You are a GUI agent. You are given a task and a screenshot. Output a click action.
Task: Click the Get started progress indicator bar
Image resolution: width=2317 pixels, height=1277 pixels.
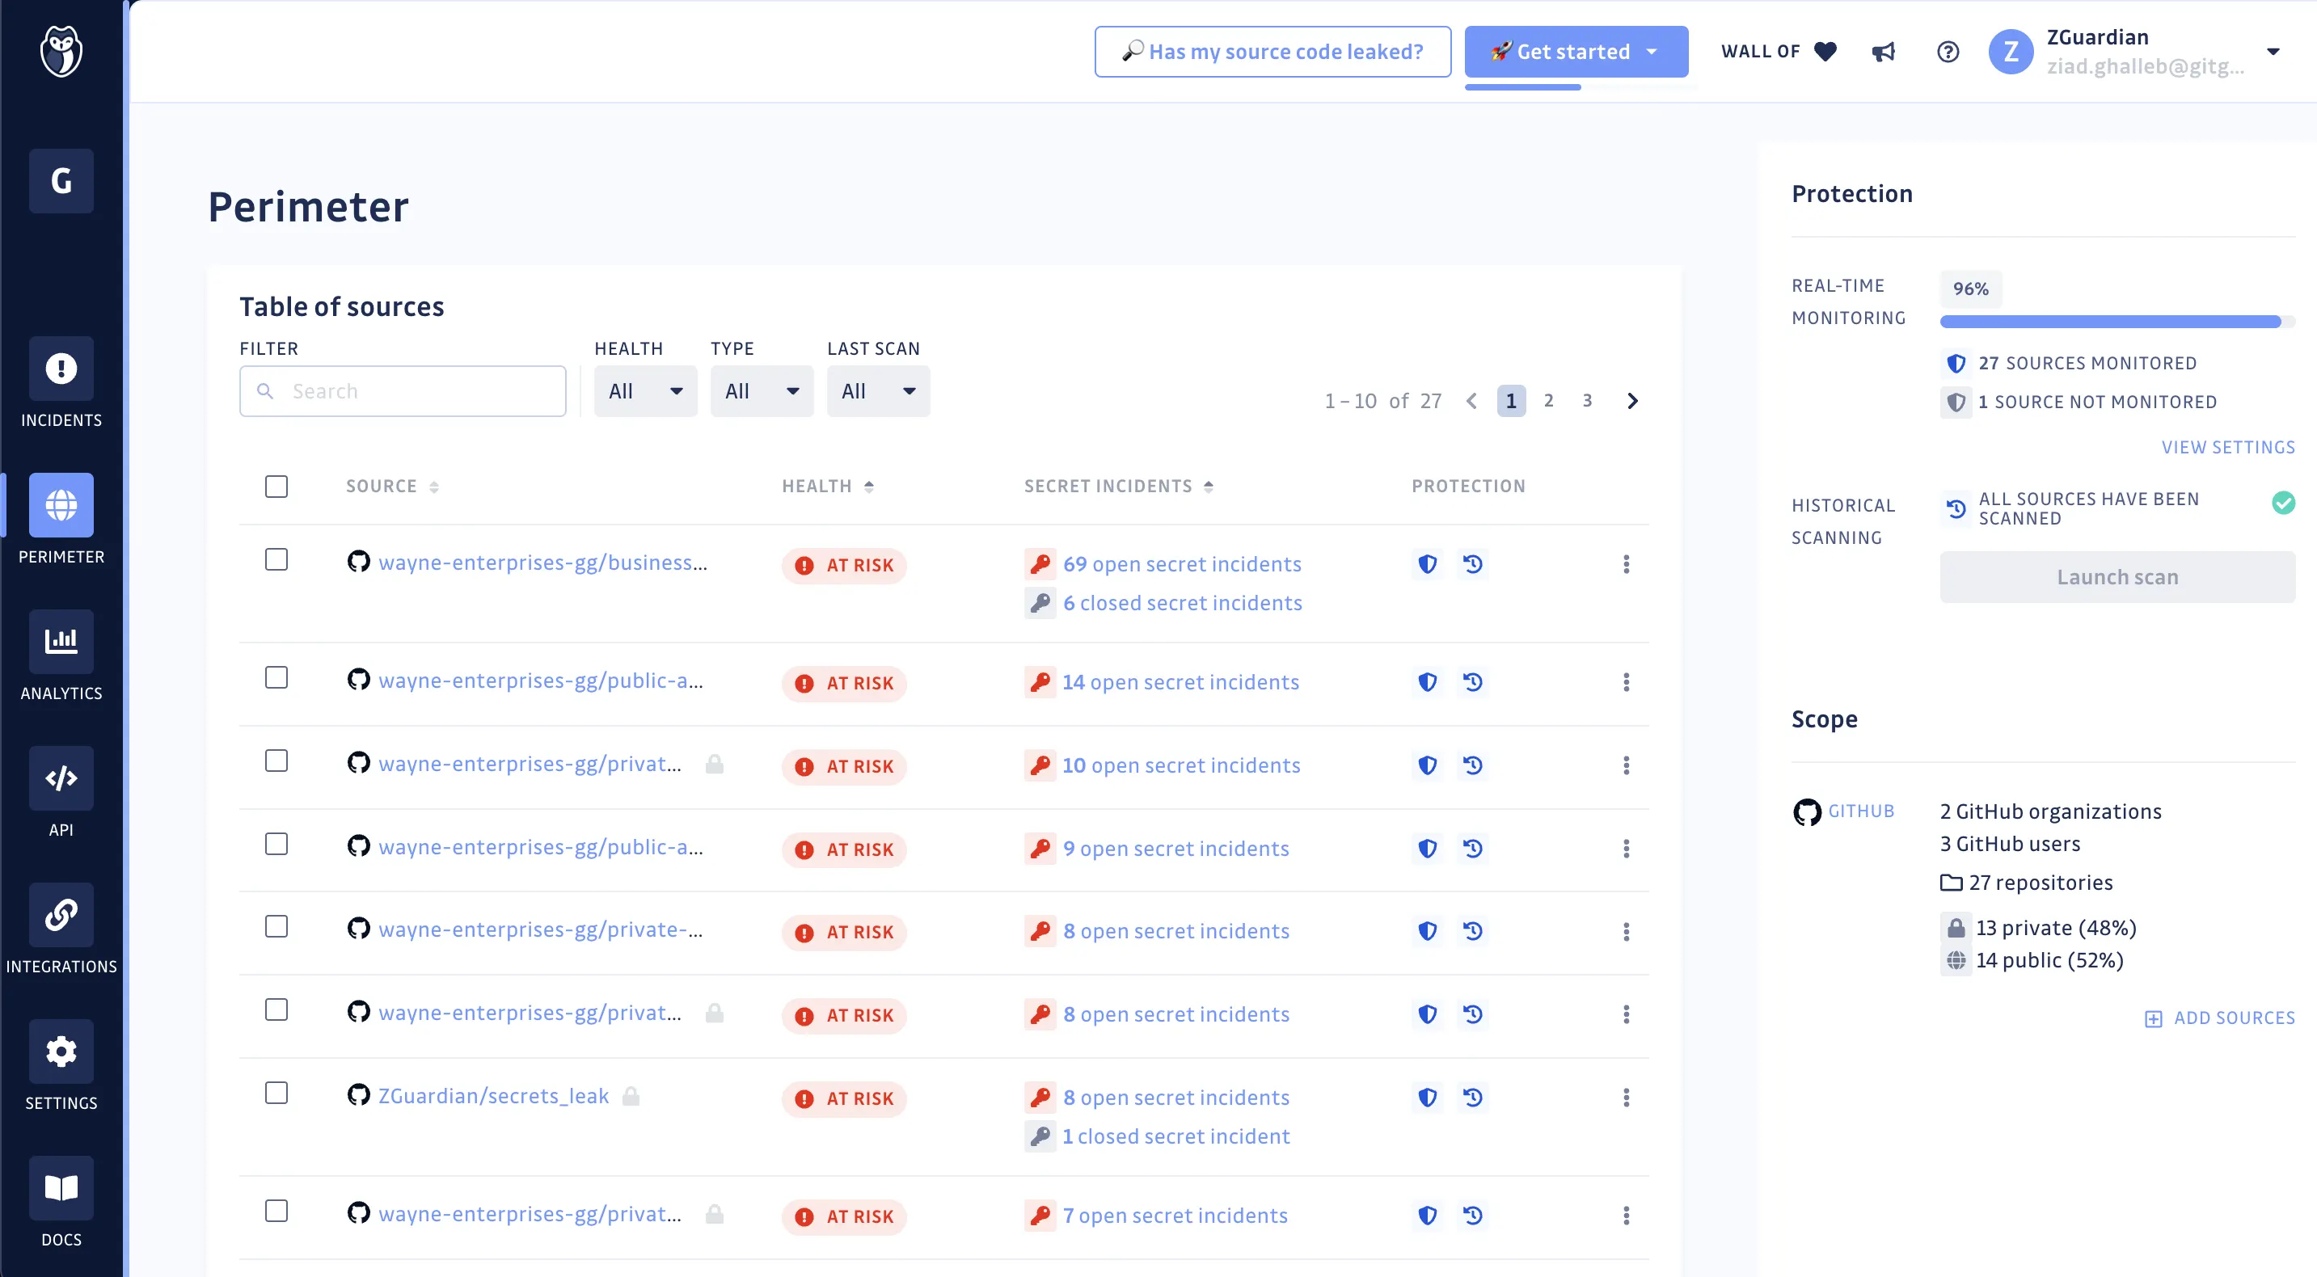[x=1523, y=87]
